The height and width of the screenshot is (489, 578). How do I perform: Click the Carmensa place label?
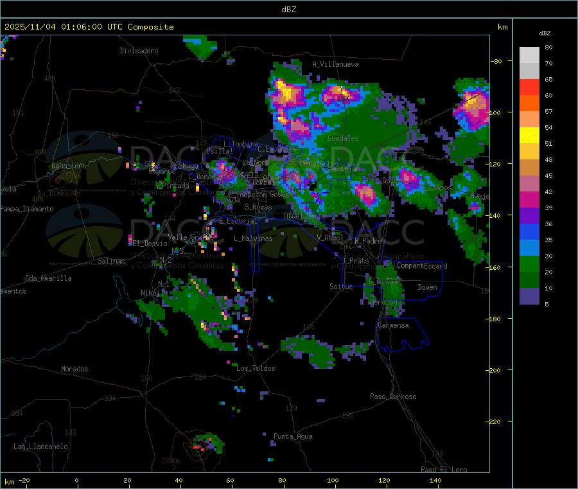(x=393, y=326)
